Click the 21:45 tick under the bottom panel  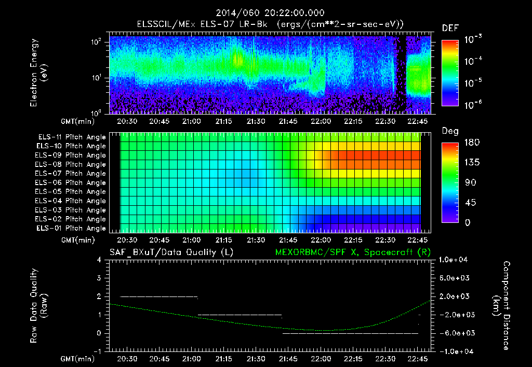(288, 359)
